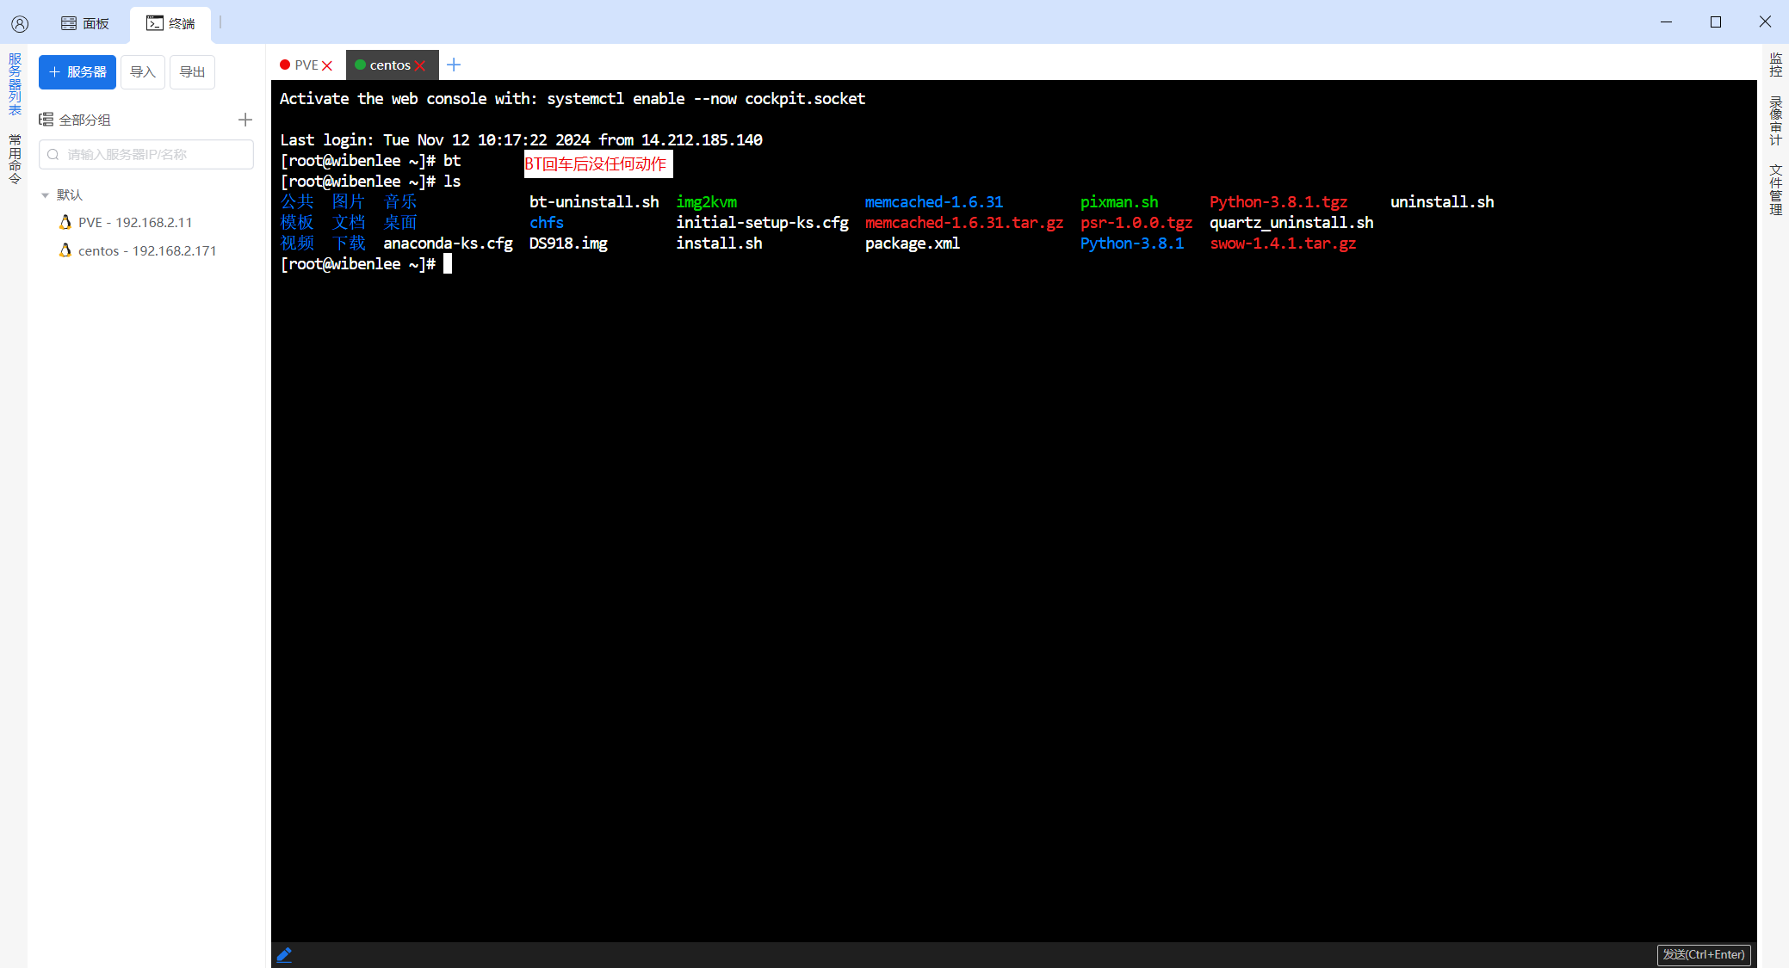The width and height of the screenshot is (1789, 968).
Task: Click the magnifier icon in search field
Action: coord(53,155)
